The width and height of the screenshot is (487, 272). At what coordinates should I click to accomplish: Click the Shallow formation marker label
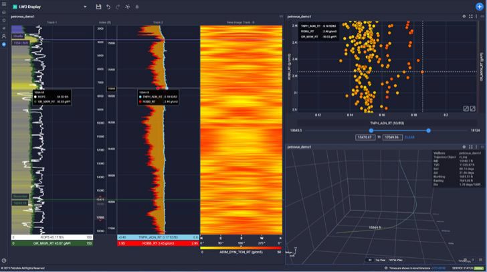pyautogui.click(x=19, y=36)
